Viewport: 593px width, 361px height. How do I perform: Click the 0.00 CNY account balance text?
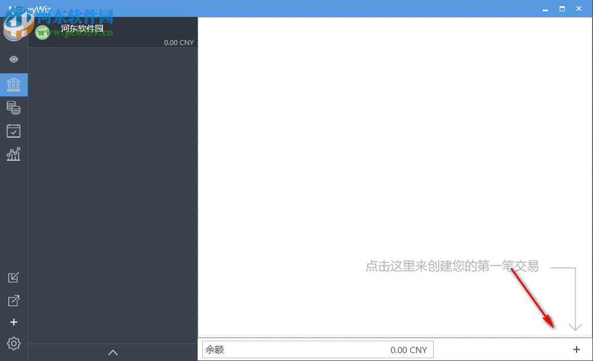coord(179,42)
